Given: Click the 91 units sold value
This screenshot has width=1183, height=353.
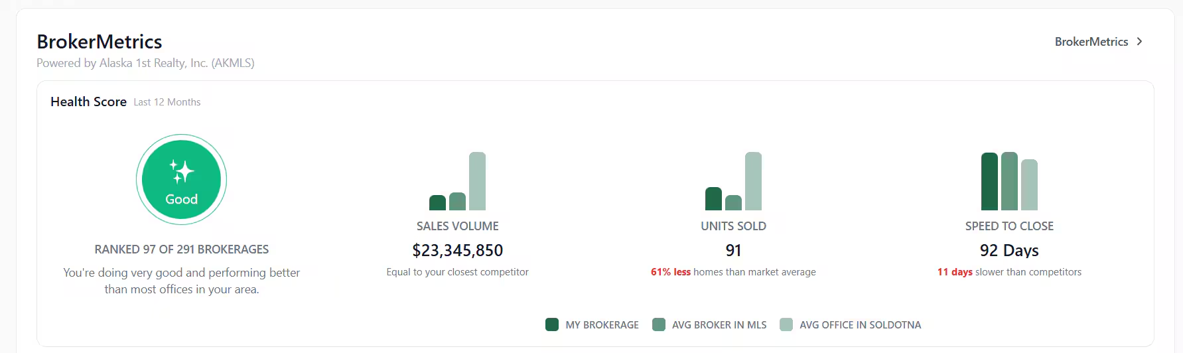Looking at the screenshot, I should click(733, 250).
